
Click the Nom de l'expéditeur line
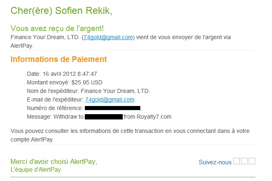pos(88,91)
